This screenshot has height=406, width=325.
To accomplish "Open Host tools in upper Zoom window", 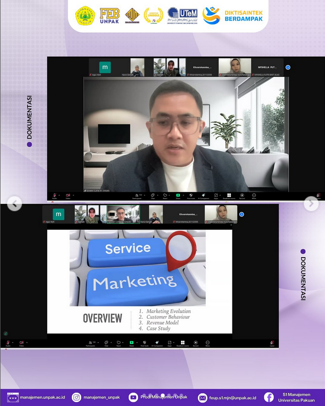I will 191,196.
